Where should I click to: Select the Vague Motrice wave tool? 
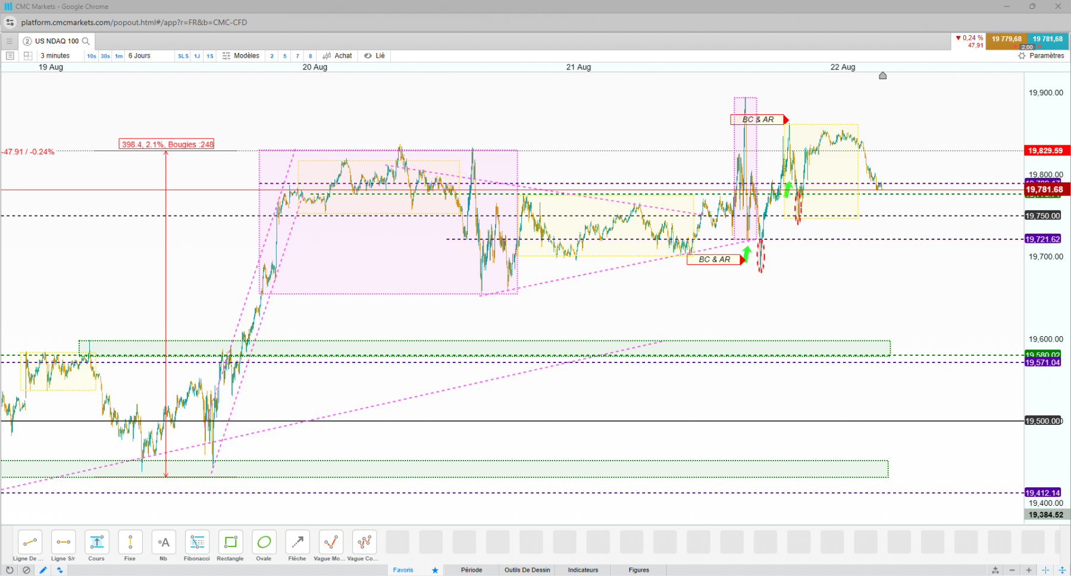coord(330,542)
